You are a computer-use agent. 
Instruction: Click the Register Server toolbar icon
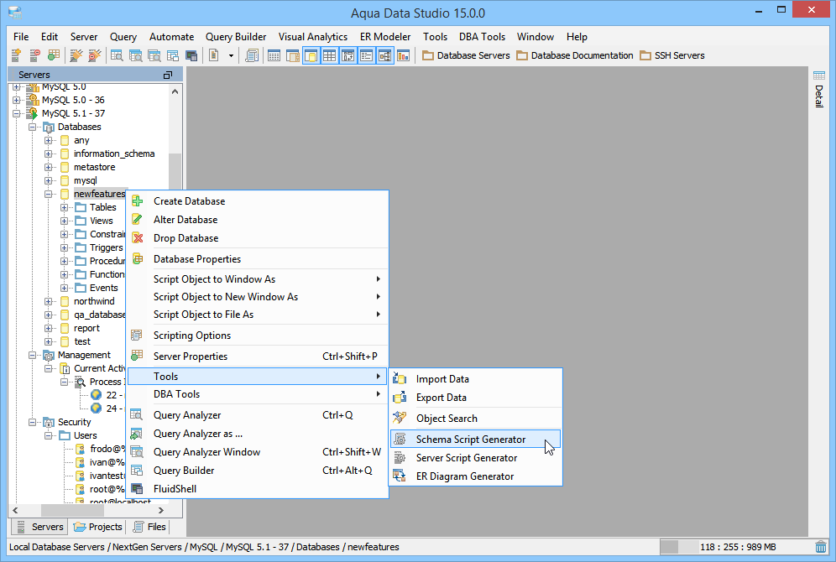[x=16, y=55]
